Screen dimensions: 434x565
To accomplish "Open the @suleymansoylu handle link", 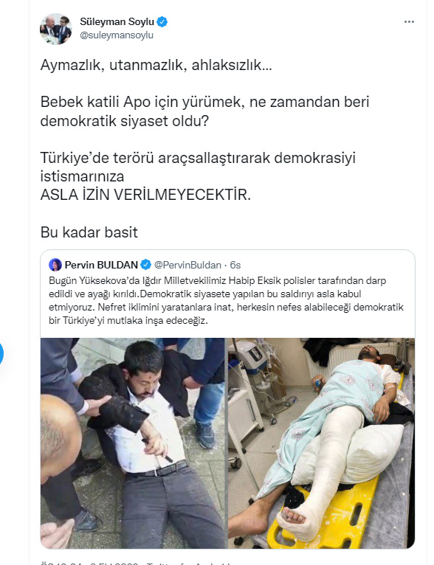I will point(117,35).
